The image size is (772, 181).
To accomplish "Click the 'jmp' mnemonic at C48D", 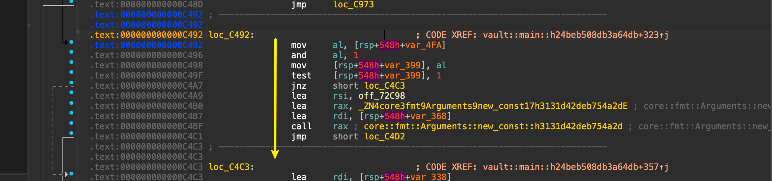I will [299, 5].
